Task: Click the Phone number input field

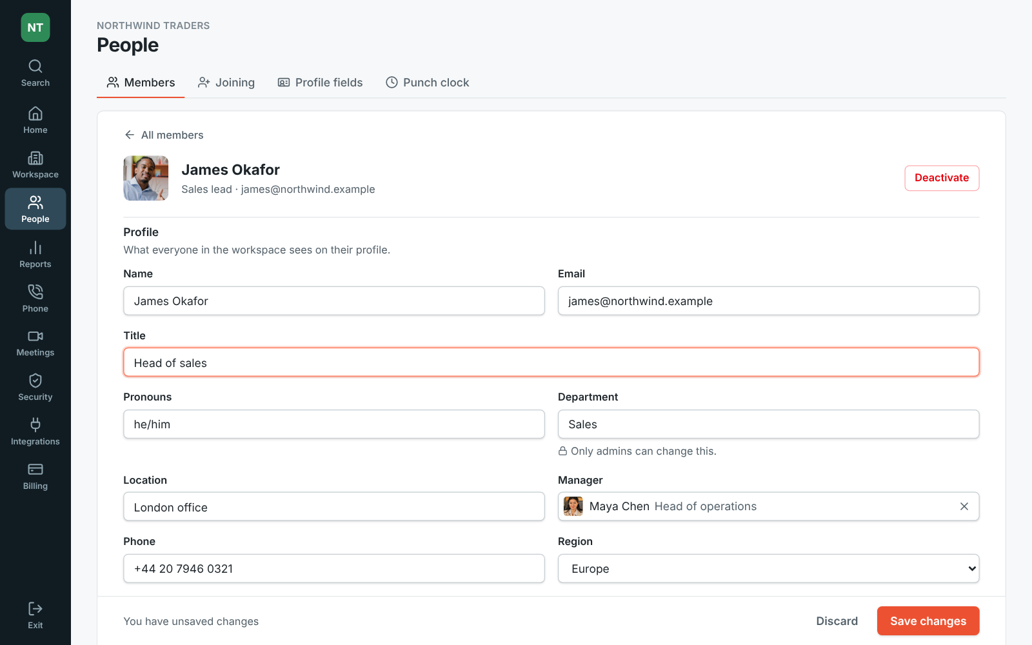Action: click(334, 569)
